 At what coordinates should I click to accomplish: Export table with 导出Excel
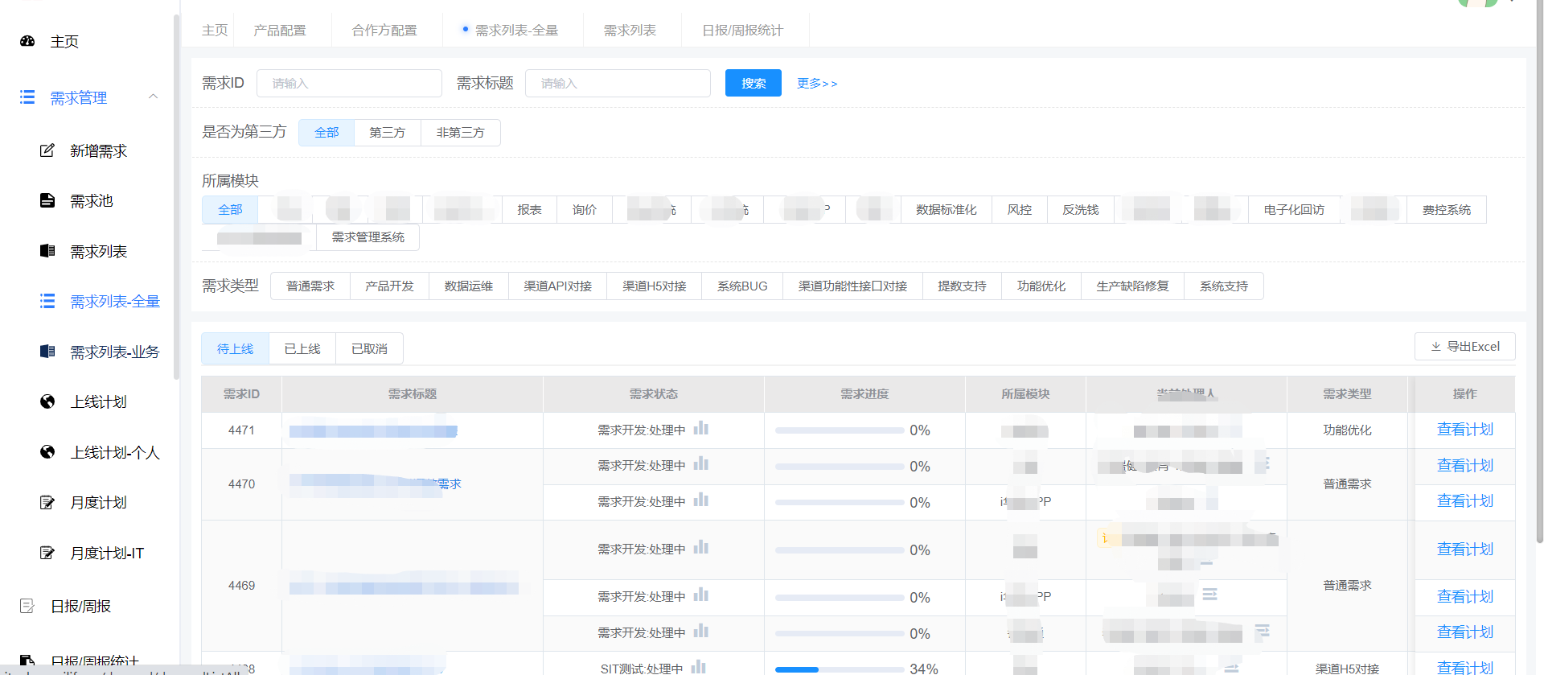pos(1465,347)
